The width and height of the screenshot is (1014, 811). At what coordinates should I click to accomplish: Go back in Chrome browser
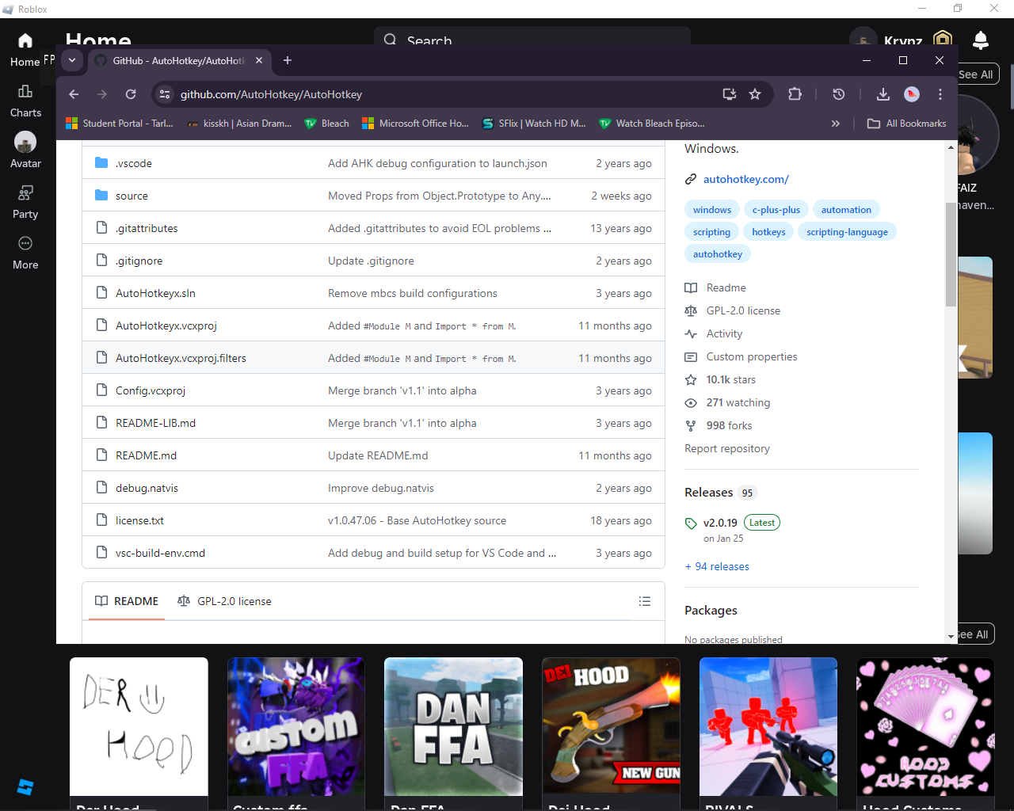[x=74, y=94]
